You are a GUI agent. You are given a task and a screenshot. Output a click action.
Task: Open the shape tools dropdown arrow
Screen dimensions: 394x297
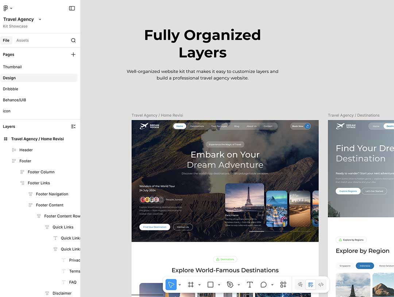219,285
